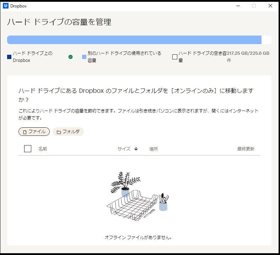This screenshot has height=255, width=280.
Task: Click the 別のハード ドライブの使用されている容量 label
Action: (x=124, y=57)
